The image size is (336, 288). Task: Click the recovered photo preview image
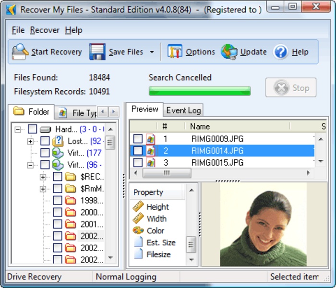[263, 224]
